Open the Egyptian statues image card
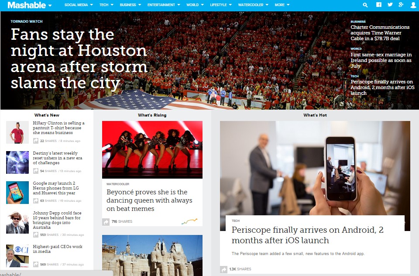419x276 pixels. (x=152, y=255)
